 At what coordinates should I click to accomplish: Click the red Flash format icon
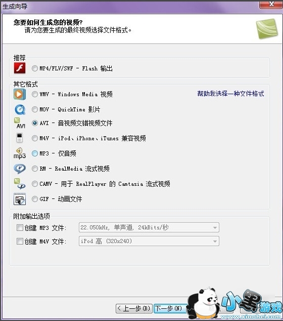pos(20,68)
